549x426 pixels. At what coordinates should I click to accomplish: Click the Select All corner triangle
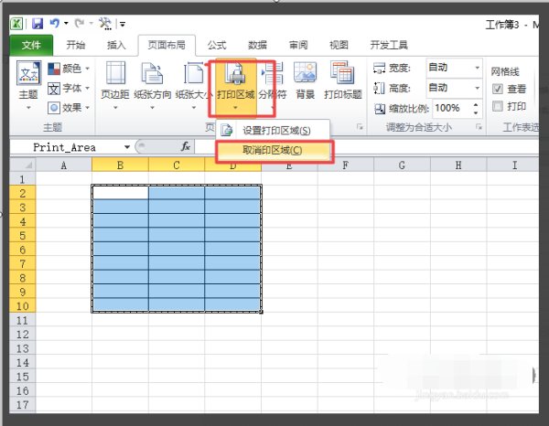[x=28, y=165]
